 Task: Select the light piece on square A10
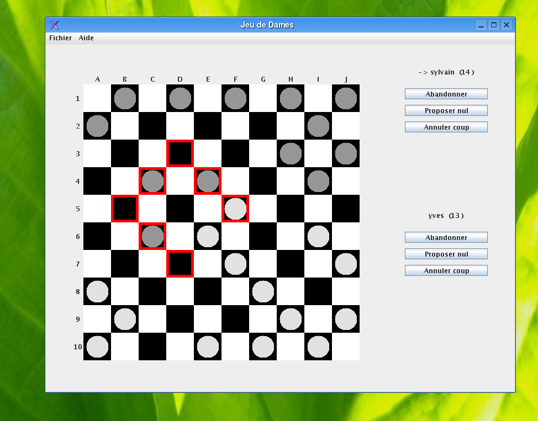click(97, 347)
